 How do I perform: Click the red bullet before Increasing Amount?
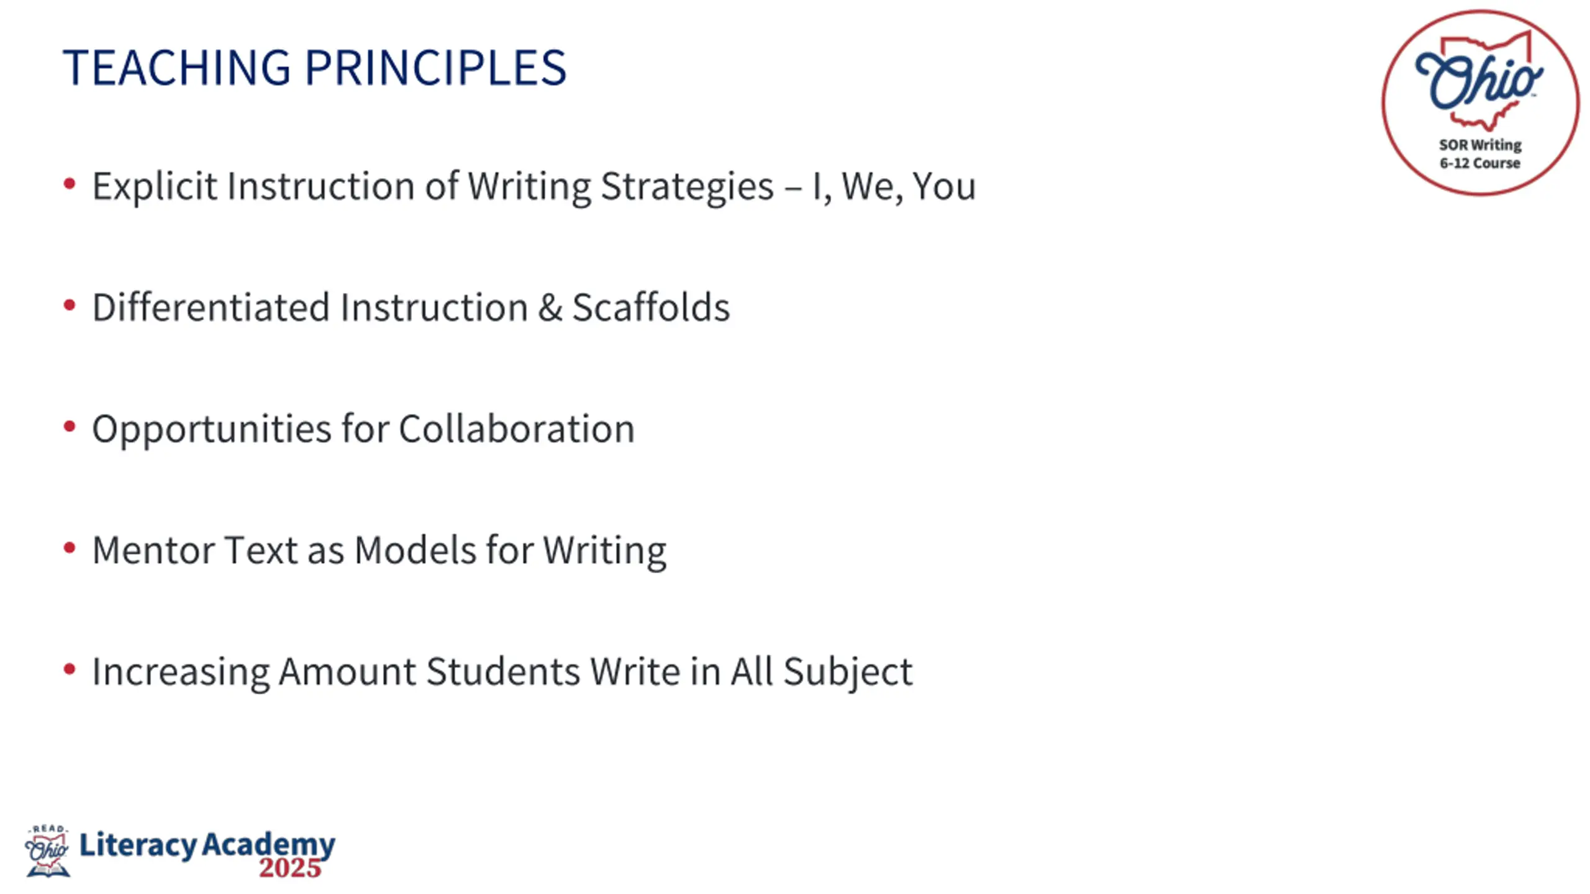tap(70, 669)
